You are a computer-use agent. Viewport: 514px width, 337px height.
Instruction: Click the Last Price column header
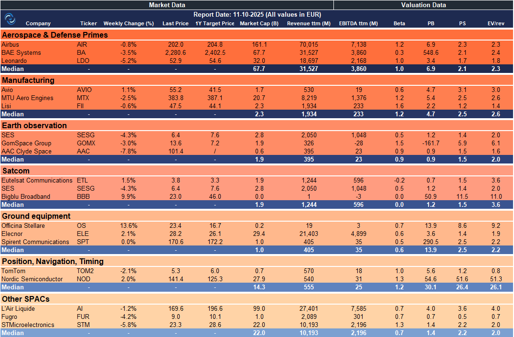(175, 23)
